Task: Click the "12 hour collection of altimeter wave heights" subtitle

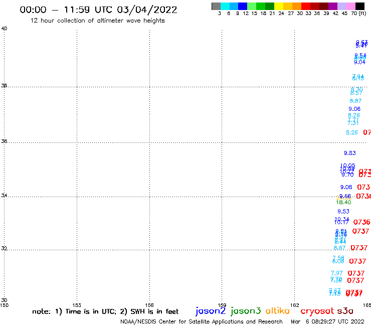Action: tap(97, 21)
